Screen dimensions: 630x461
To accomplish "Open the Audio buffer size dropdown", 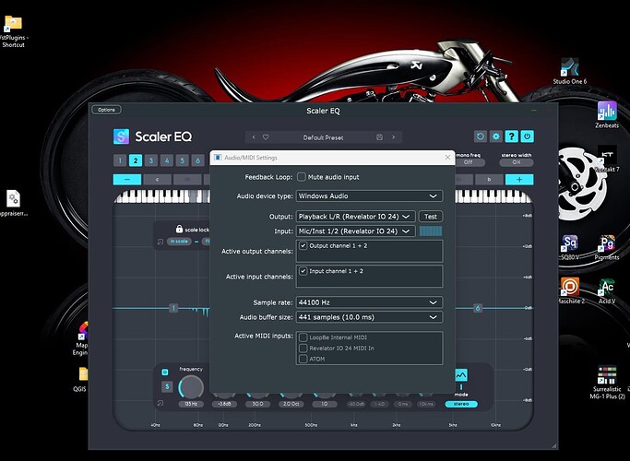I will [369, 317].
